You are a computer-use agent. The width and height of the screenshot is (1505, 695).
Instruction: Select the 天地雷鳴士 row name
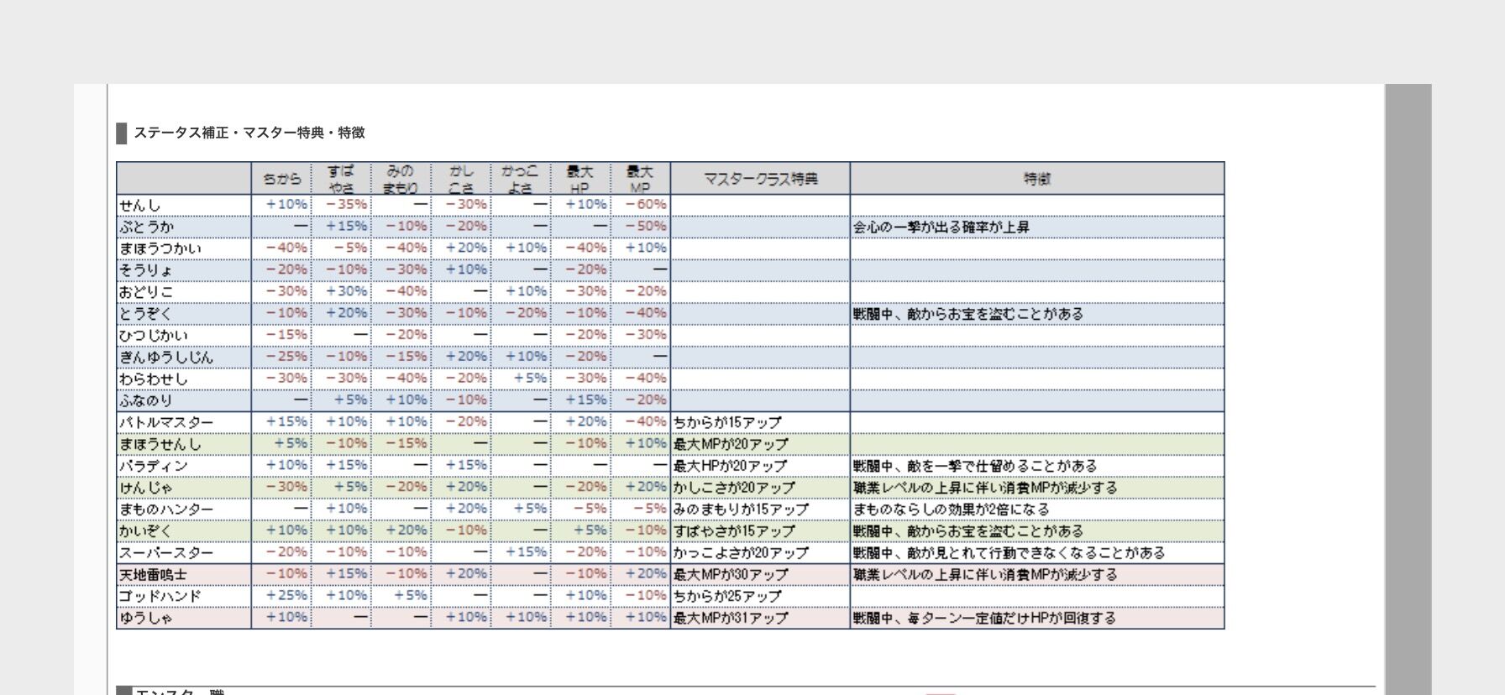(153, 575)
